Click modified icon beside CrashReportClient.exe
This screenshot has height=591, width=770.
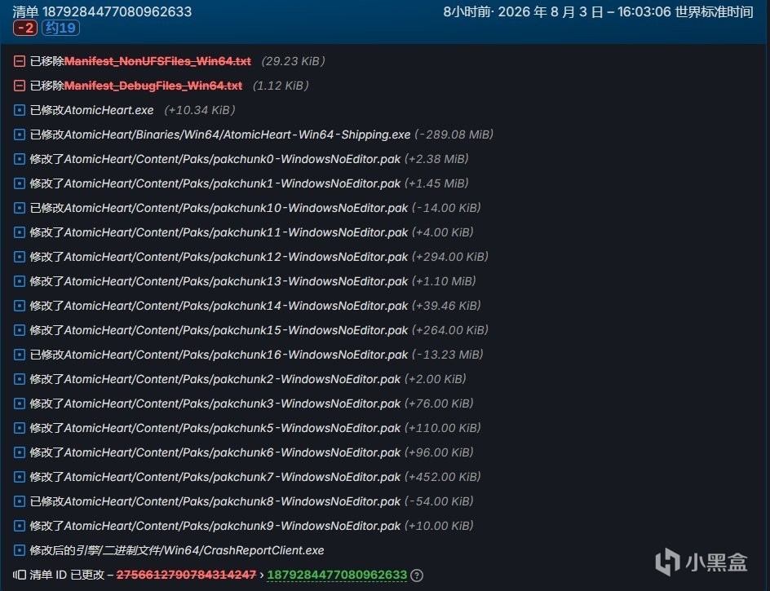point(20,550)
